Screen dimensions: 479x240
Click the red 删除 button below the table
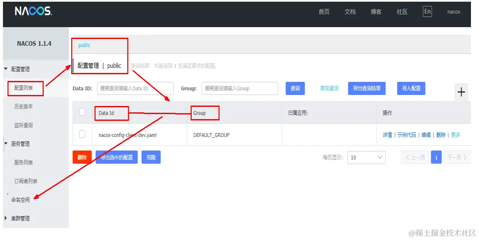point(82,157)
